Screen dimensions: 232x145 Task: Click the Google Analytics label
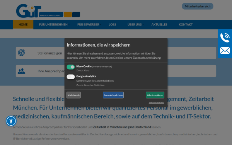(x=86, y=76)
